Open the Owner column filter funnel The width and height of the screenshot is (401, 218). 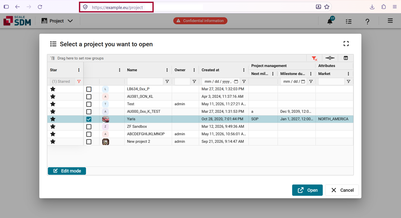[194, 82]
